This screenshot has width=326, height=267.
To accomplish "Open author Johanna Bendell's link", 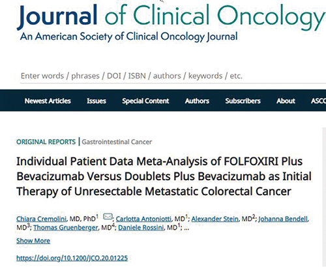I will tap(283, 219).
